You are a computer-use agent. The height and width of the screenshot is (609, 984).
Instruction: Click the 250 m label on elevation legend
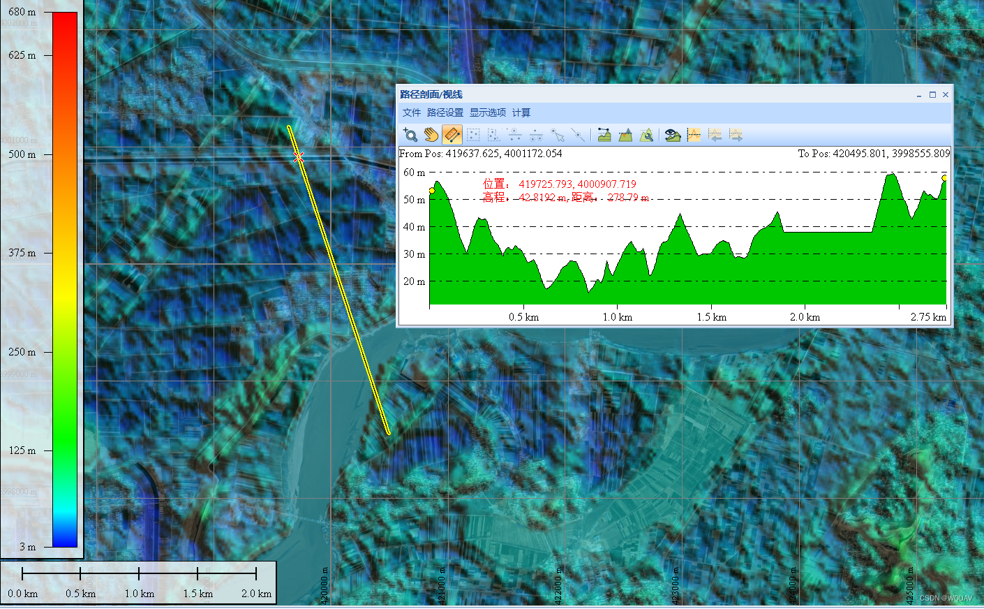pyautogui.click(x=22, y=352)
